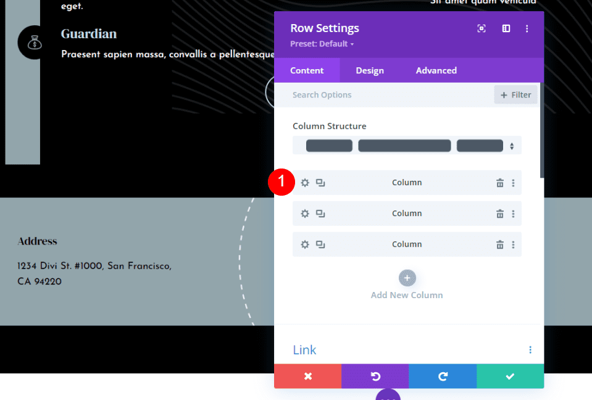592x400 pixels.
Task: Expand the modal using the fullscreen icon
Action: coord(481,28)
